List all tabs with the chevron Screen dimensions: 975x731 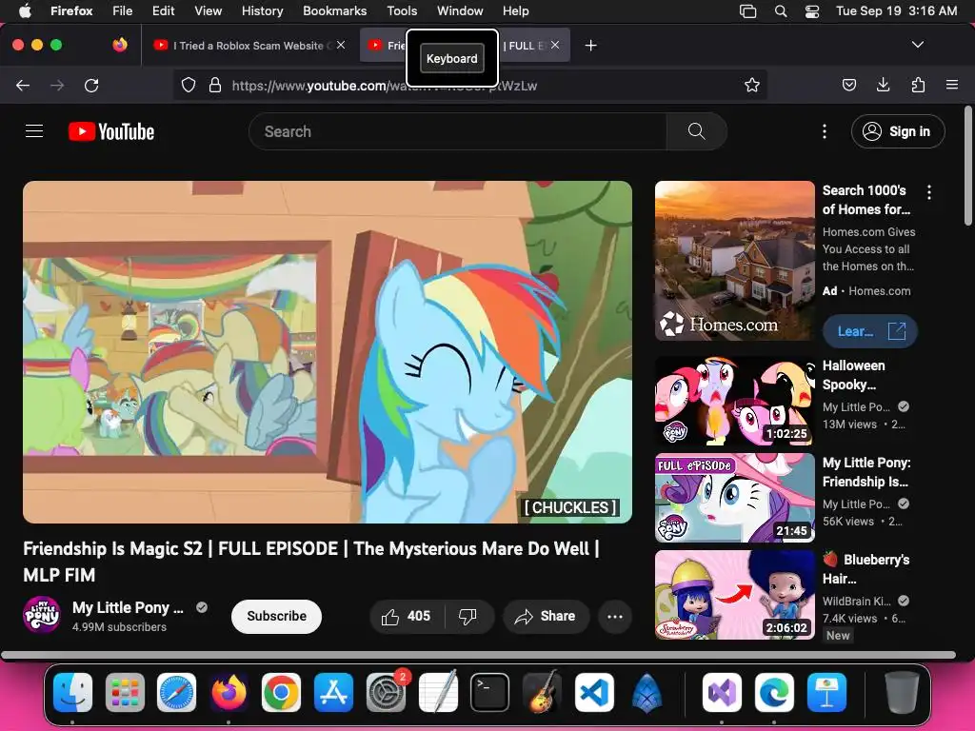(918, 45)
